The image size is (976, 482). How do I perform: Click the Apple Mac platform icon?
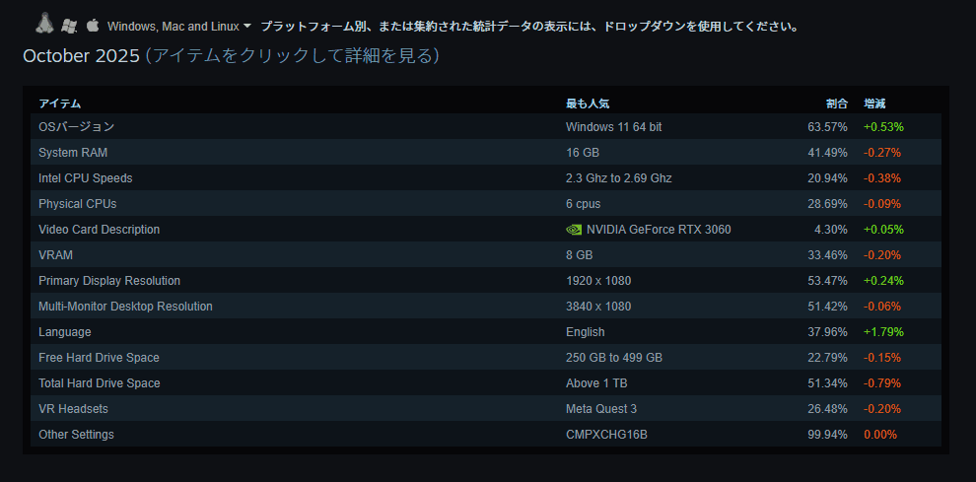93,26
